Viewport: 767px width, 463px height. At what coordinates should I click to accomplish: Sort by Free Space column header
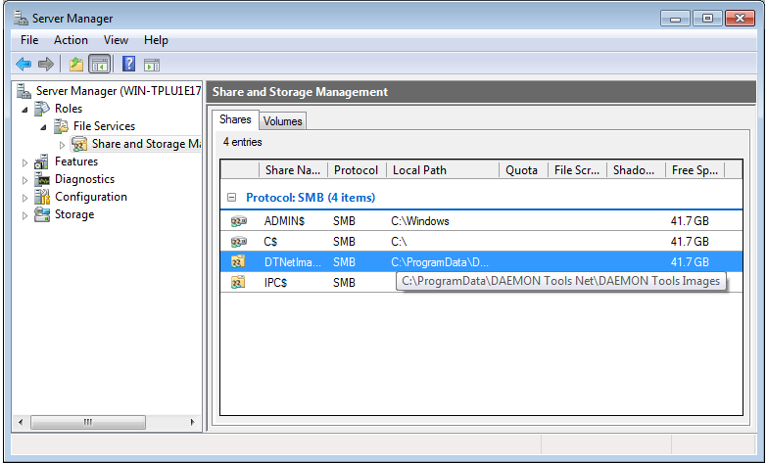695,170
